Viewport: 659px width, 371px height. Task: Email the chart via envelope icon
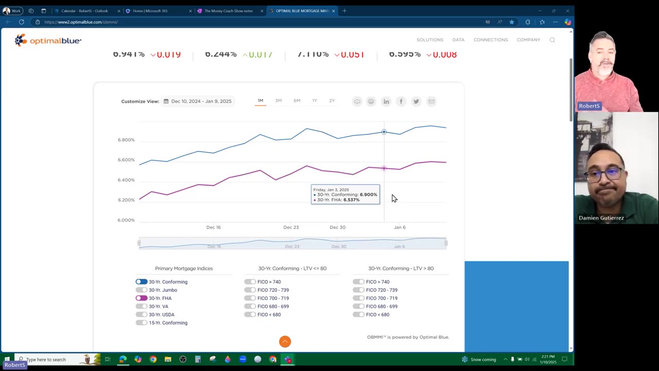(x=431, y=102)
